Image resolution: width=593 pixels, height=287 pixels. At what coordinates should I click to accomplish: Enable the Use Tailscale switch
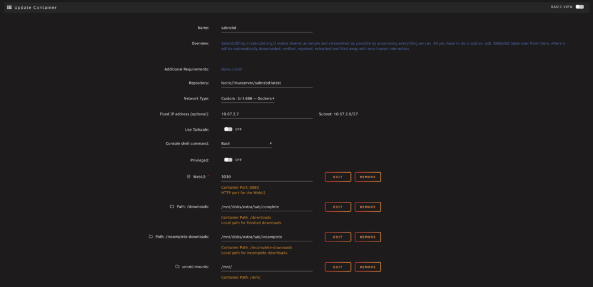[x=228, y=129]
